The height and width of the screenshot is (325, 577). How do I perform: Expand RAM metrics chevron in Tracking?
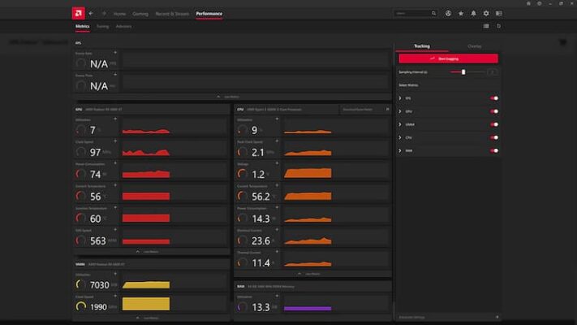coord(400,150)
